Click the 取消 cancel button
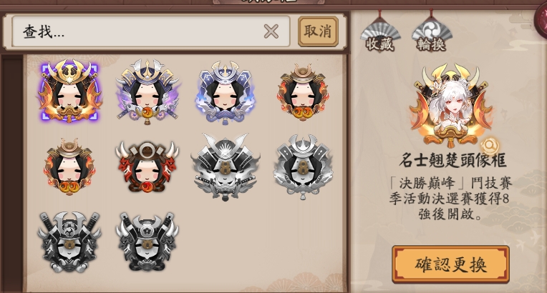Viewport: 547px width, 293px height. [x=318, y=31]
